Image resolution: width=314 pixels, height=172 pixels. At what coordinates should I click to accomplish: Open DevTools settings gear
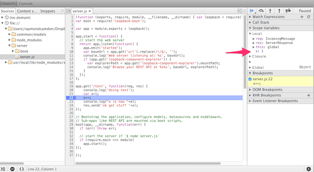[x=309, y=169]
